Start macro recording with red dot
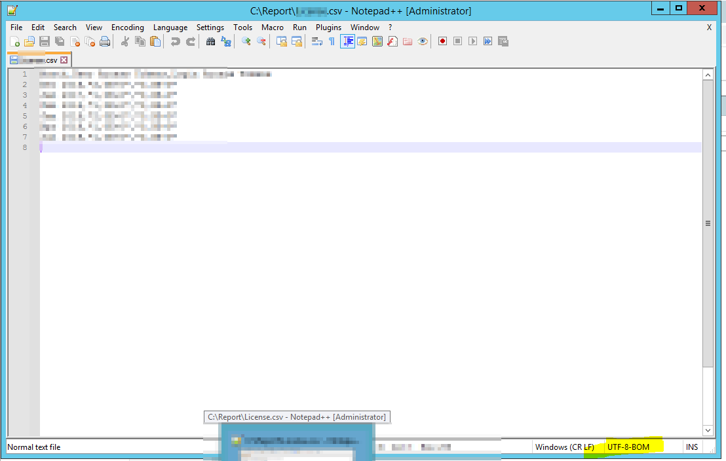Image resolution: width=726 pixels, height=461 pixels. click(443, 42)
